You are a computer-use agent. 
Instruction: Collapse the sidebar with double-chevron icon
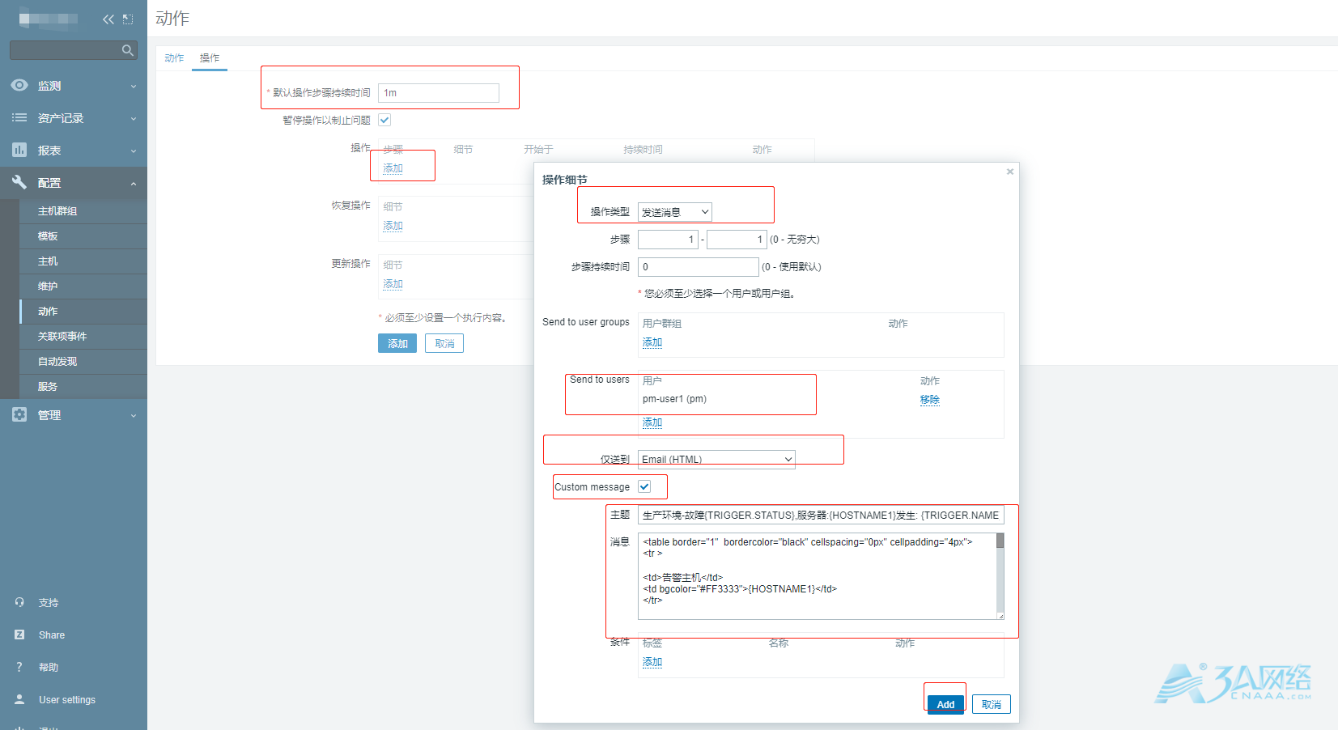tap(108, 19)
